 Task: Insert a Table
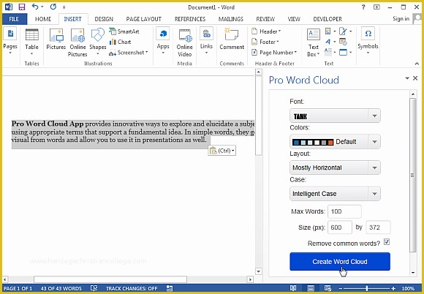pyautogui.click(x=31, y=41)
